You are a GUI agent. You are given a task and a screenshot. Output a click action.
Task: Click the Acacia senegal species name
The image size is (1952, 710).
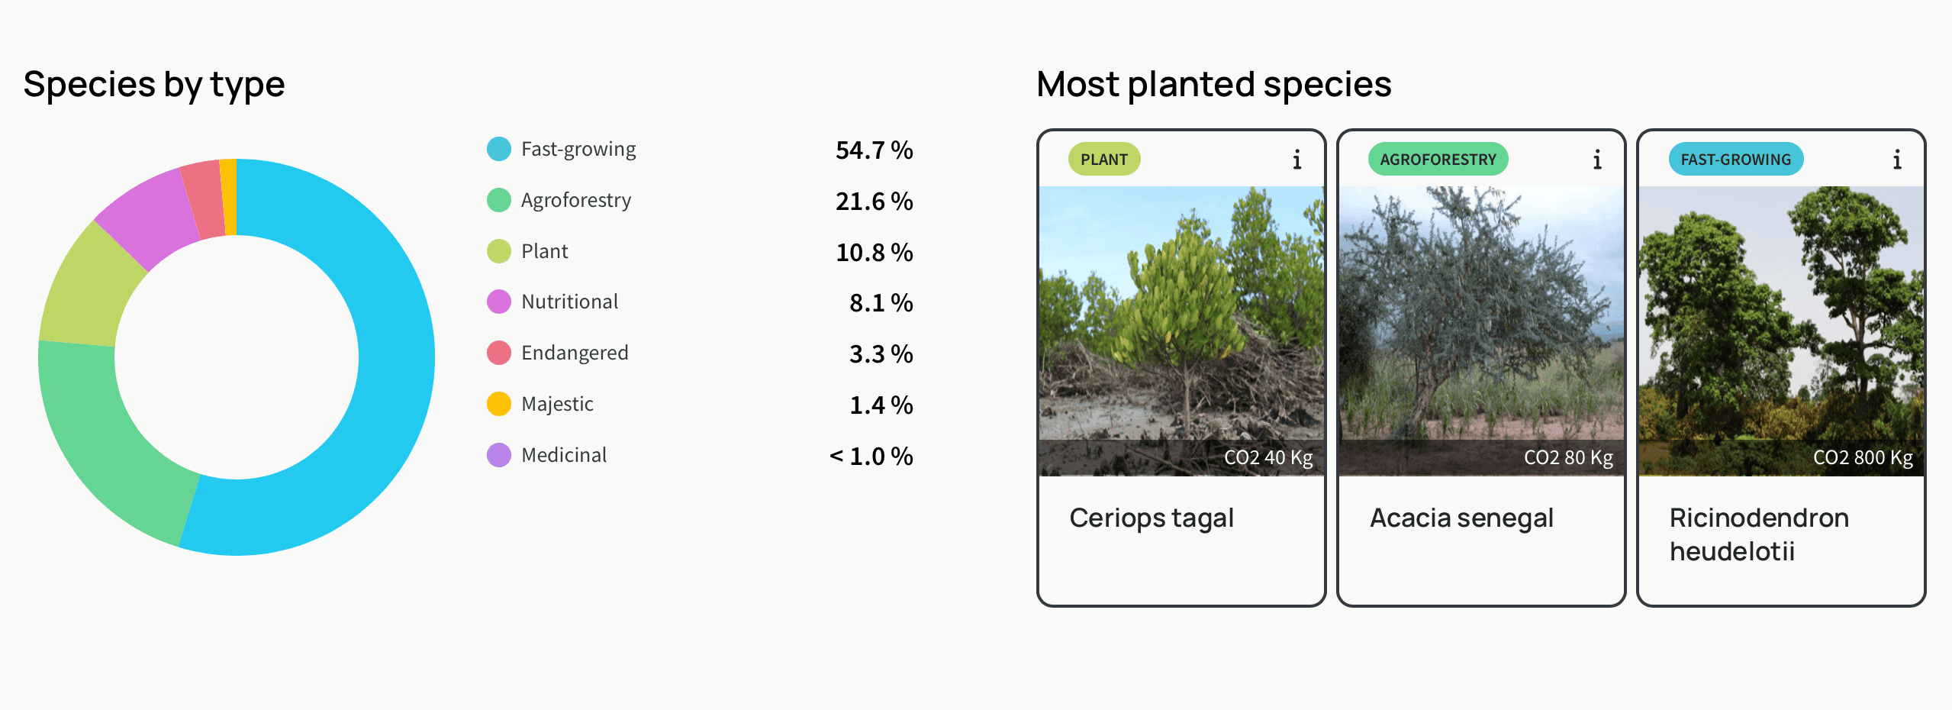click(x=1461, y=518)
